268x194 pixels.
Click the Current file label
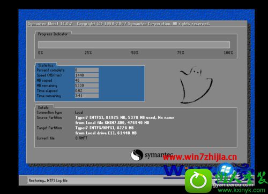point(46,138)
